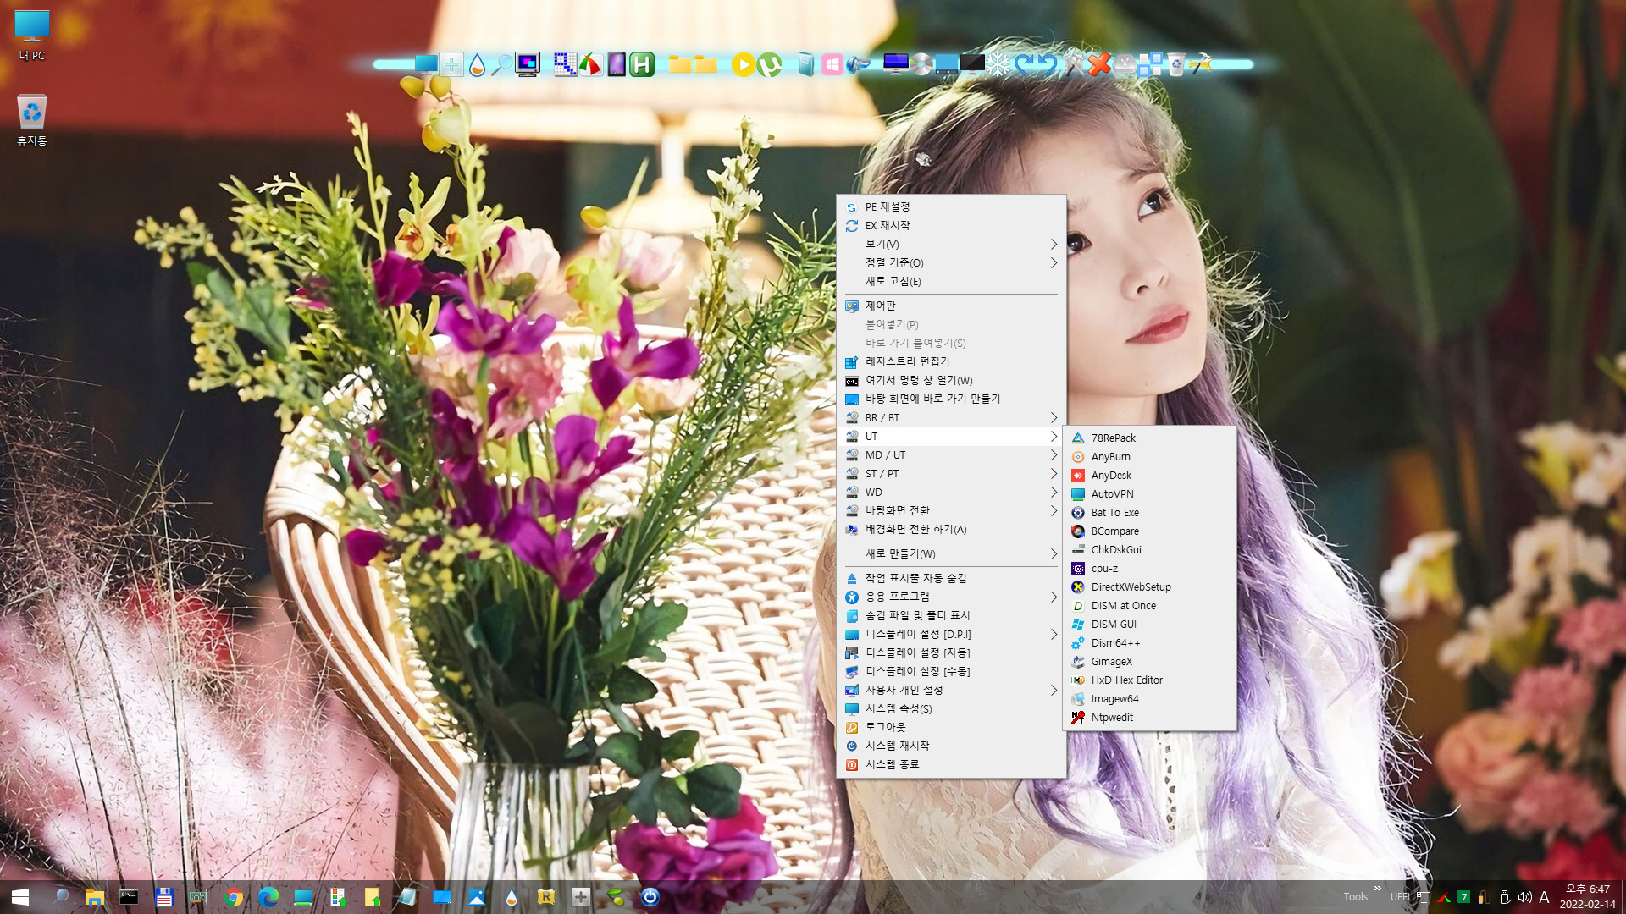This screenshot has width=1626, height=914.
Task: Open 제어판 from context menu
Action: [951, 306]
